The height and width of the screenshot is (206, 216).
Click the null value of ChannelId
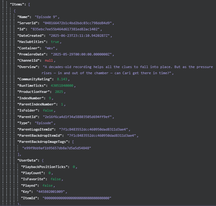click(x=48, y=60)
